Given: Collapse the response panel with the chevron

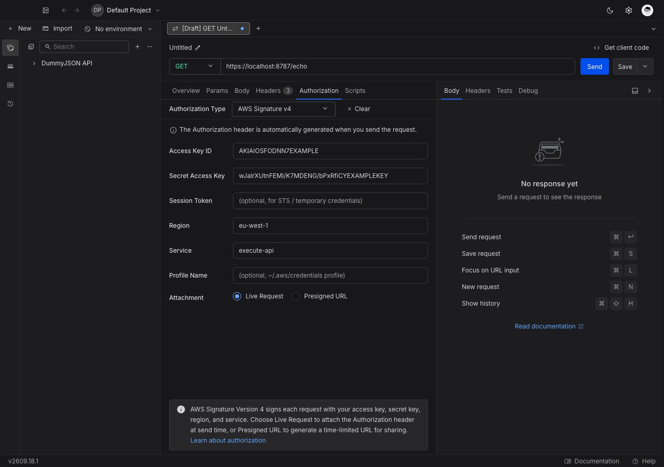Looking at the screenshot, I should [649, 91].
